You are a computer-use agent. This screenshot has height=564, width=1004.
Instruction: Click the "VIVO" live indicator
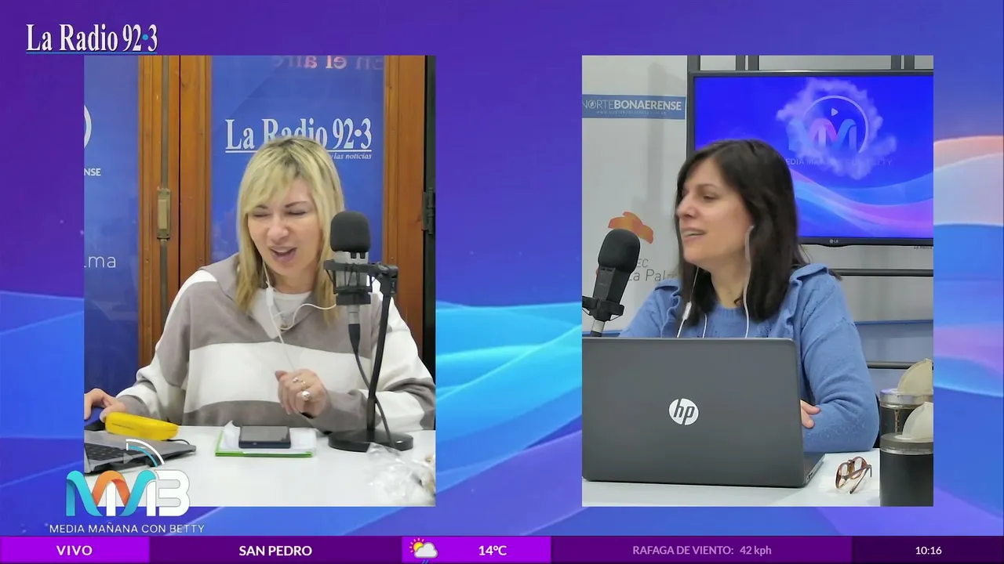[x=75, y=550]
